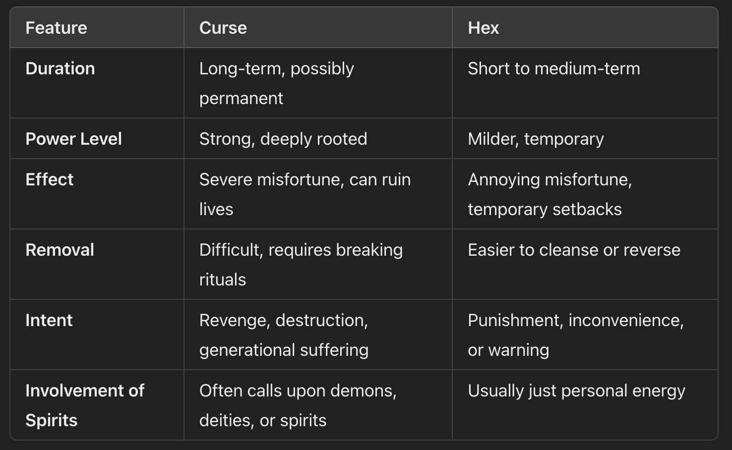This screenshot has width=732, height=450.
Task: Select the Duration row label
Action: coord(60,68)
